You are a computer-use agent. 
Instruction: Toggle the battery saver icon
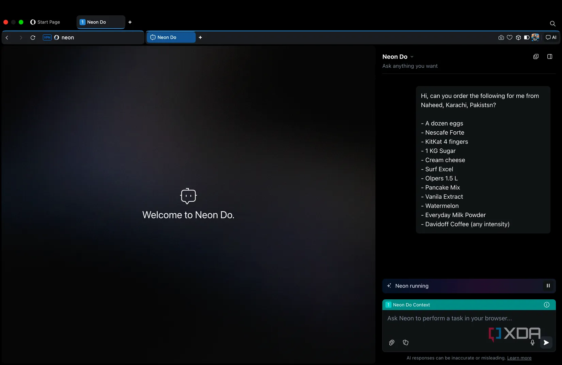tap(527, 37)
